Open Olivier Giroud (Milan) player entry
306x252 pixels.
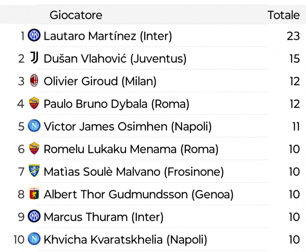pyautogui.click(x=100, y=81)
